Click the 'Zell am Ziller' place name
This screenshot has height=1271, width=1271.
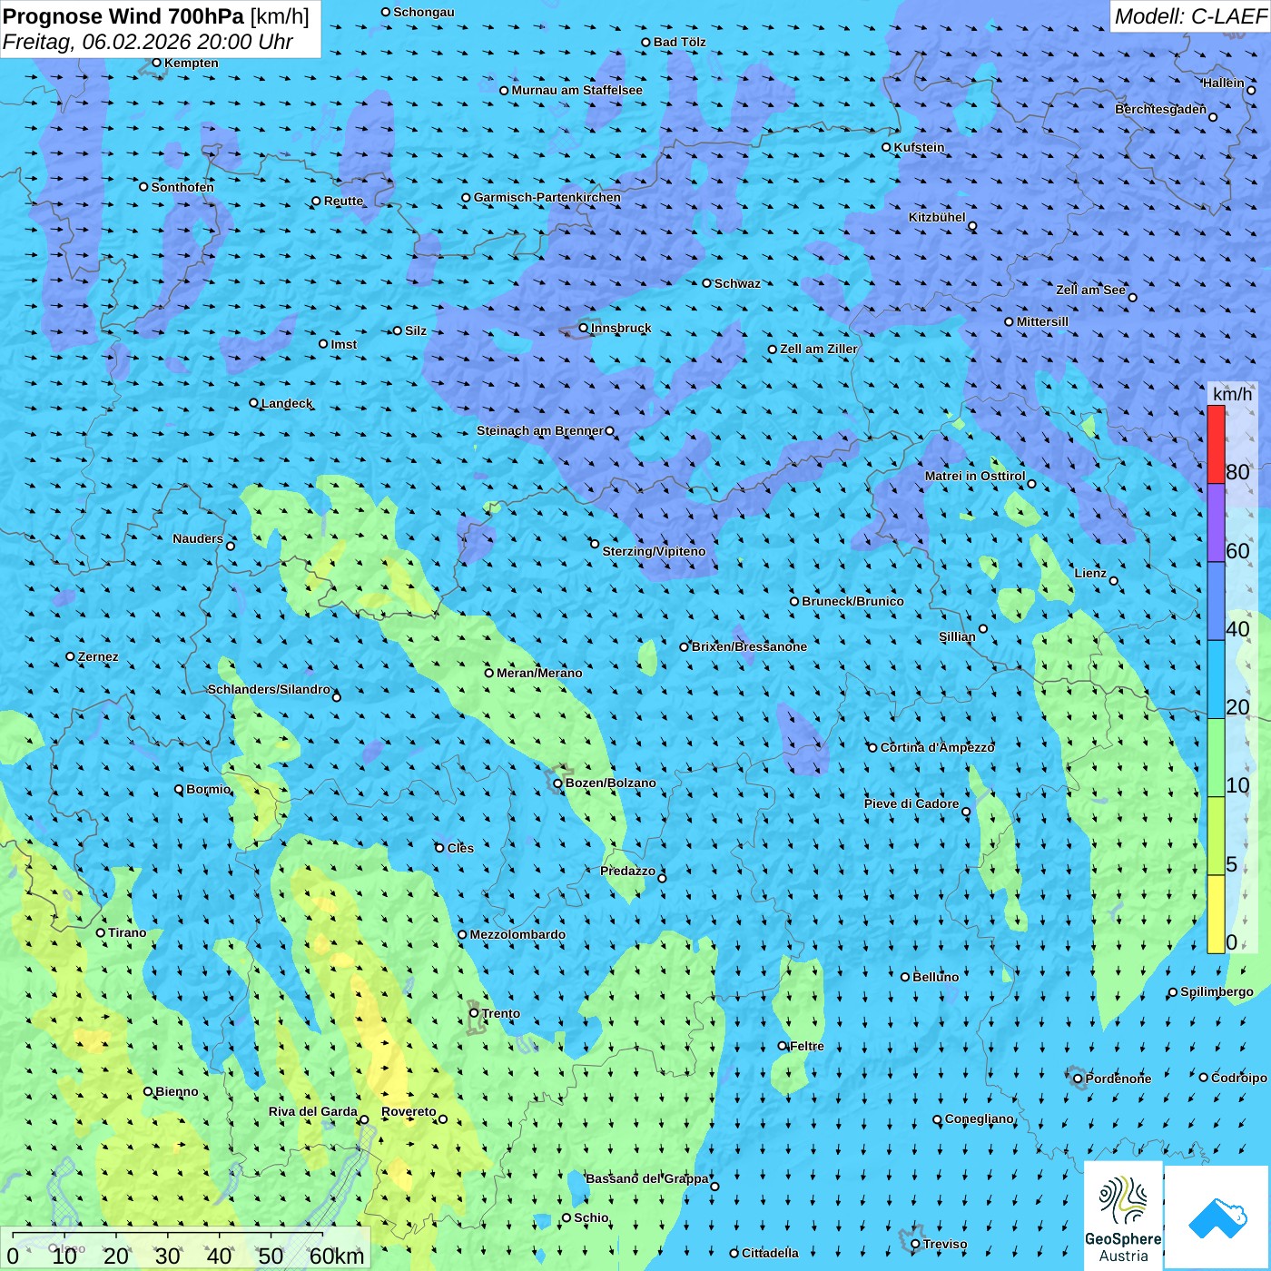click(x=819, y=349)
